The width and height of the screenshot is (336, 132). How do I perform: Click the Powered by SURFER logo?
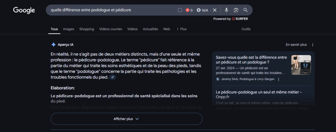(x=230, y=19)
